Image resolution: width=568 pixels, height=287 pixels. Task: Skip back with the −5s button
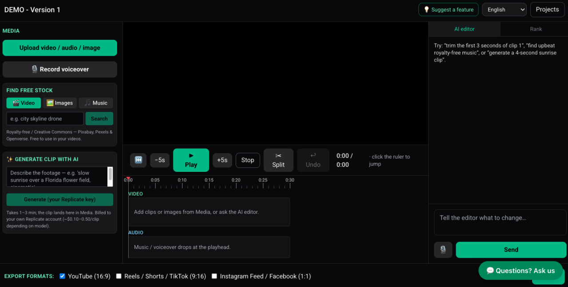160,160
